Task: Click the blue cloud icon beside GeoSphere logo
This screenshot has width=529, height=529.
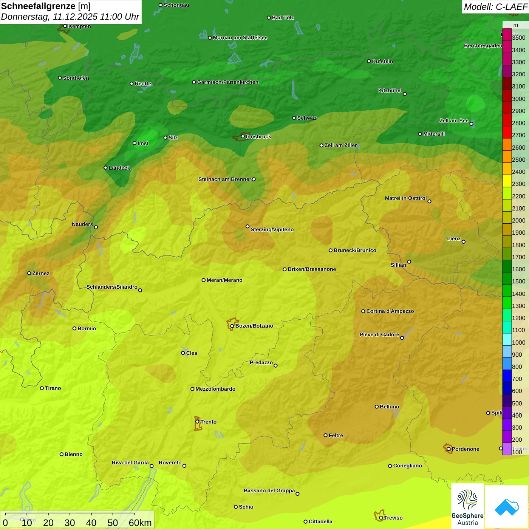Action: [507, 507]
